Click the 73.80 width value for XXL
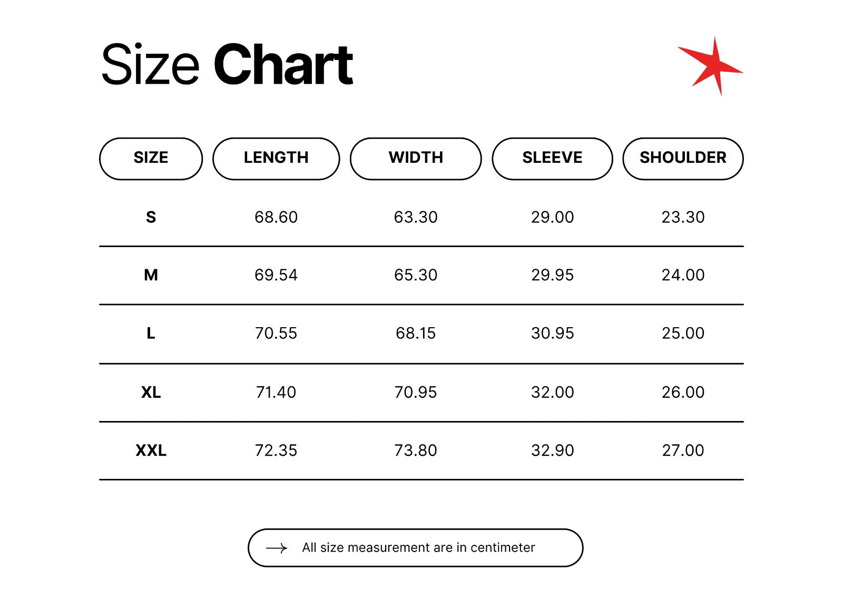 point(416,450)
